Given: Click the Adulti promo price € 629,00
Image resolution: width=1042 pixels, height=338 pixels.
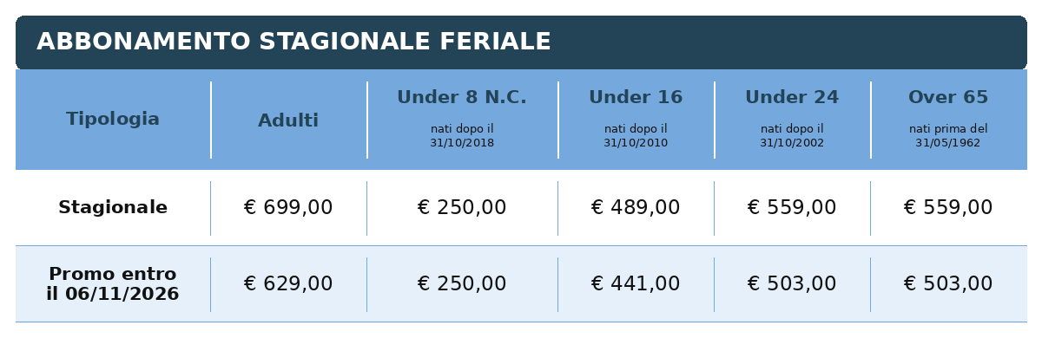Looking at the screenshot, I should pyautogui.click(x=288, y=284).
